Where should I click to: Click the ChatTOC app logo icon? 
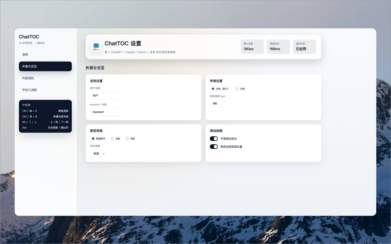click(x=96, y=47)
